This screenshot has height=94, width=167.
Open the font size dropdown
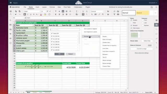(x=45, y=11)
